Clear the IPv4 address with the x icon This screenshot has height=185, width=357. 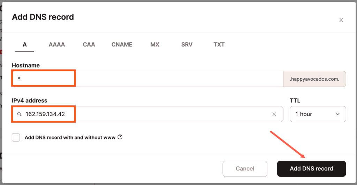click(x=274, y=114)
